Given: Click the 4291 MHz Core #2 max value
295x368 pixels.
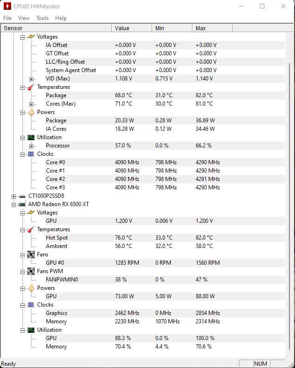Looking at the screenshot, I should coord(208,179).
